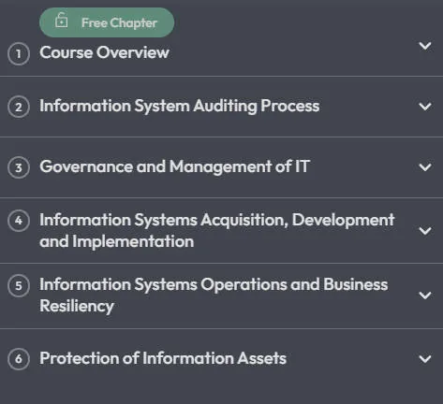Click the Free Chapter badge

tap(107, 22)
